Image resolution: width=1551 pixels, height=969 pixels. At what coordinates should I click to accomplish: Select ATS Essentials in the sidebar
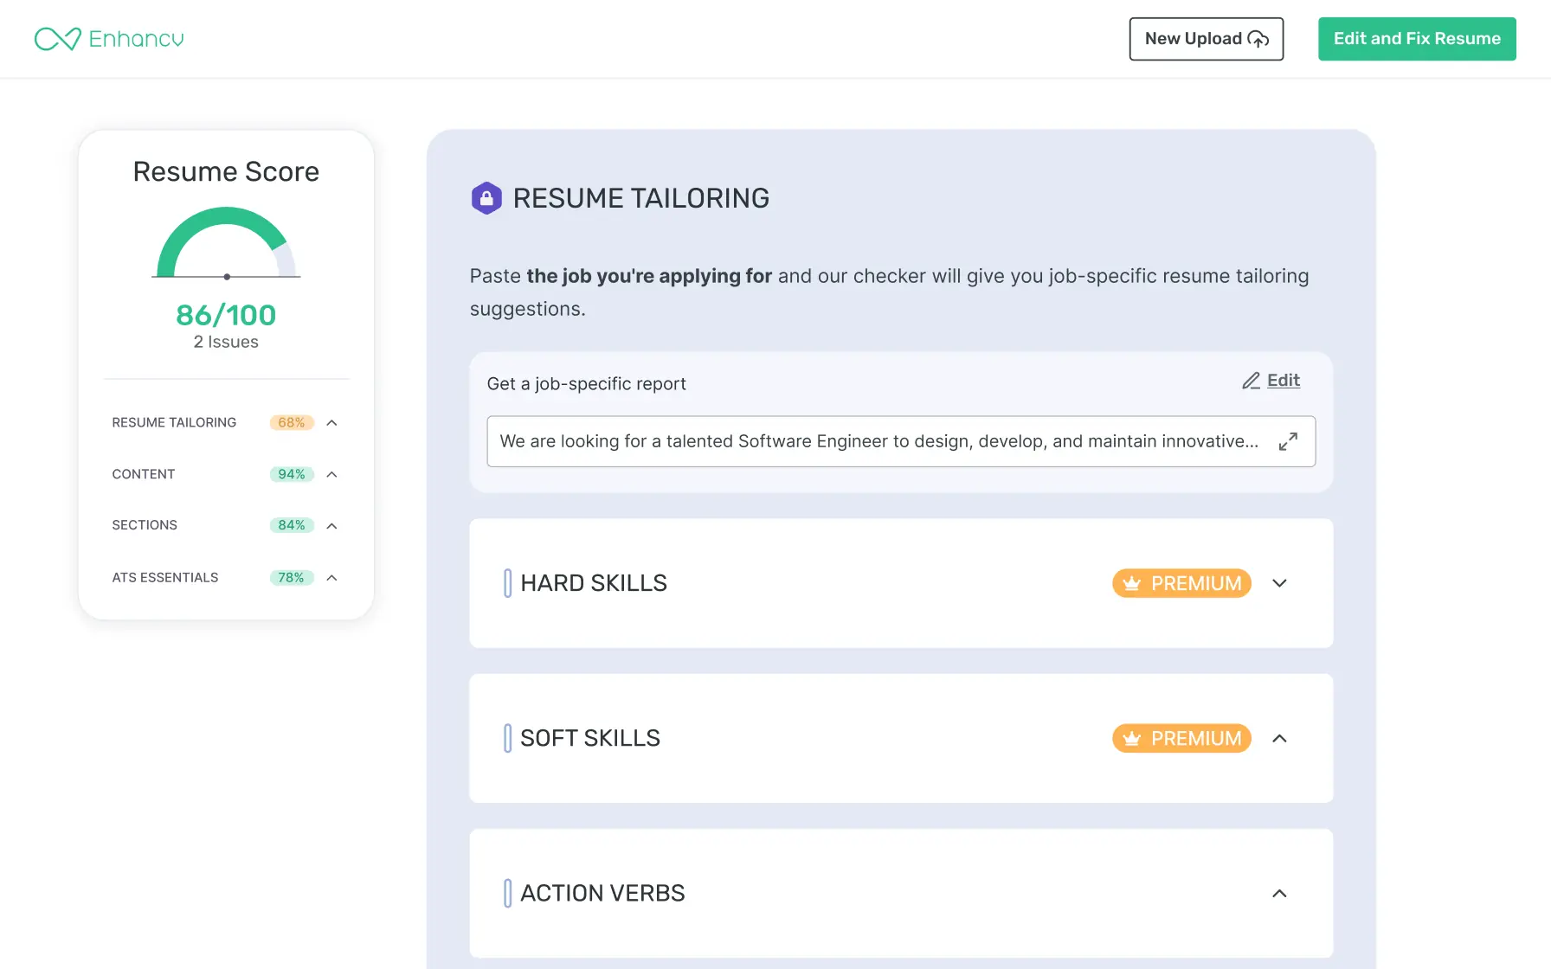pos(165,578)
